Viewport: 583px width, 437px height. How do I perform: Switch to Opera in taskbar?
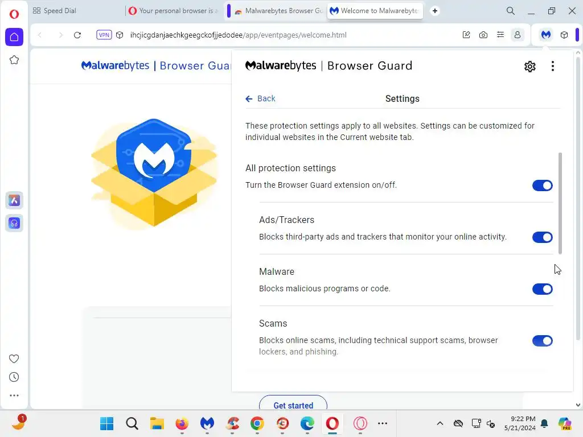332,423
